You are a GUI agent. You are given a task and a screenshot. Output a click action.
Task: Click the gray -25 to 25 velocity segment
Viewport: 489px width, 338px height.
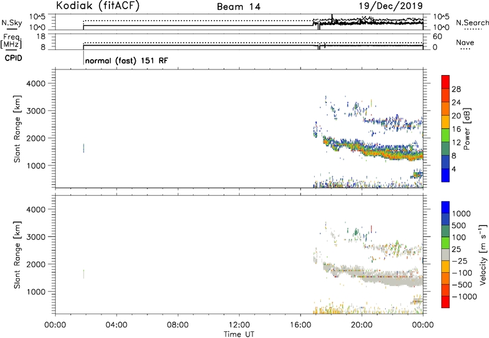[x=446, y=254]
